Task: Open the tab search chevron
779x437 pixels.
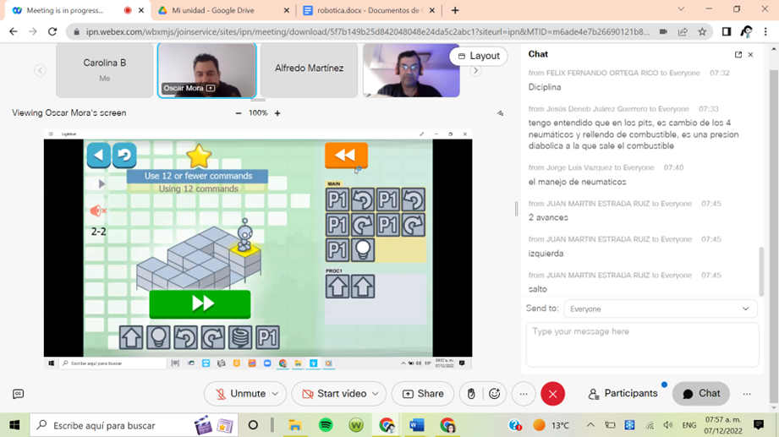Action: pos(681,9)
